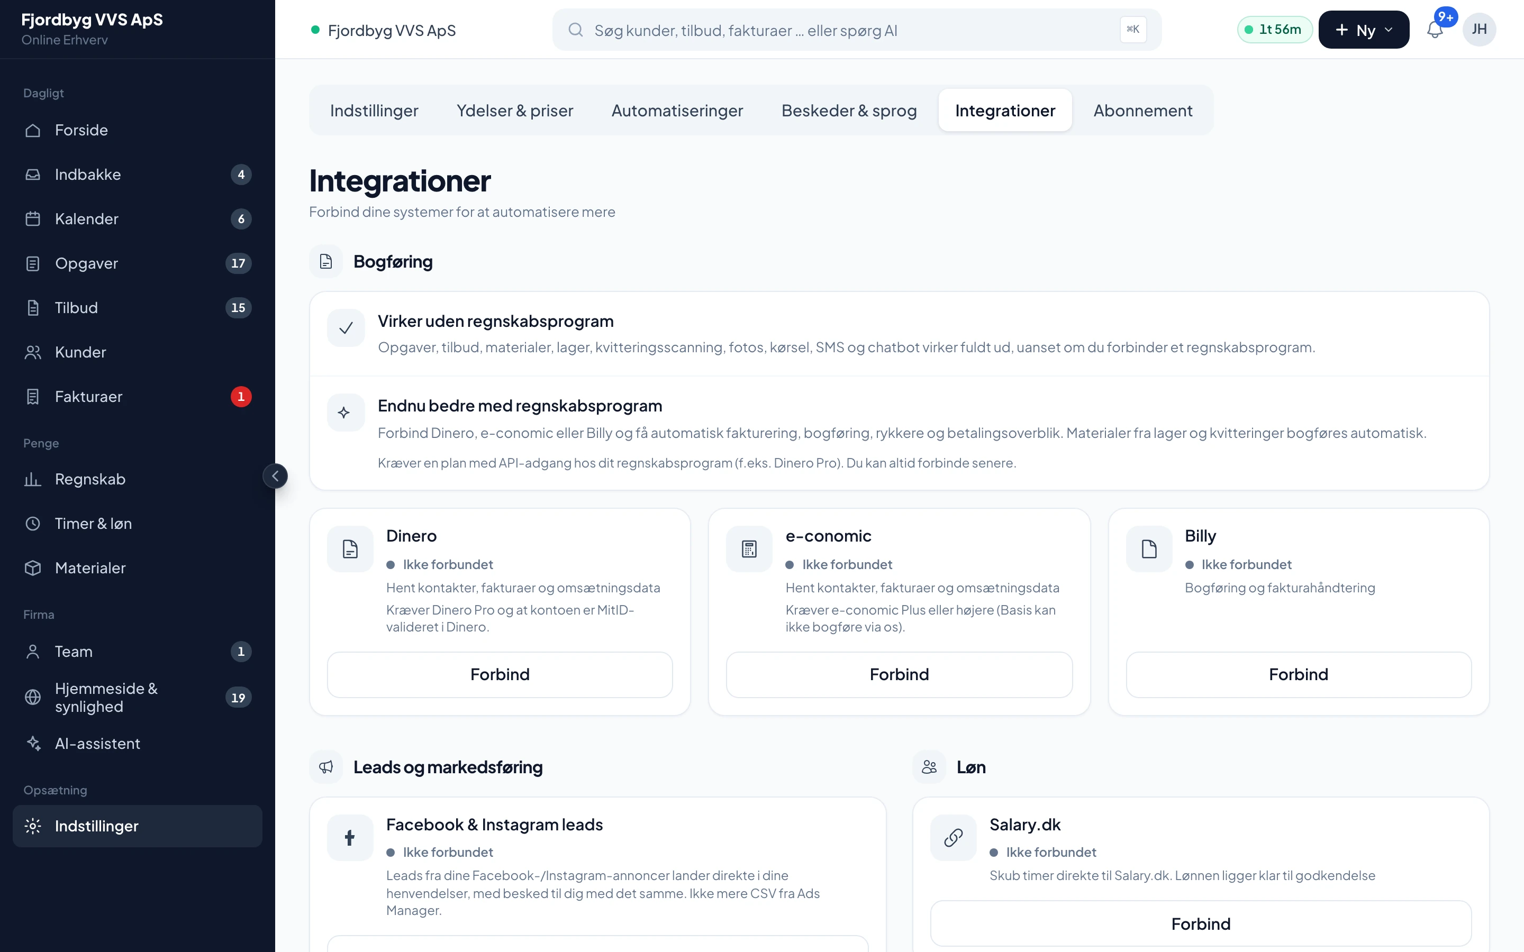Open the Team page
Viewport: 1524px width, 952px height.
pyautogui.click(x=137, y=651)
